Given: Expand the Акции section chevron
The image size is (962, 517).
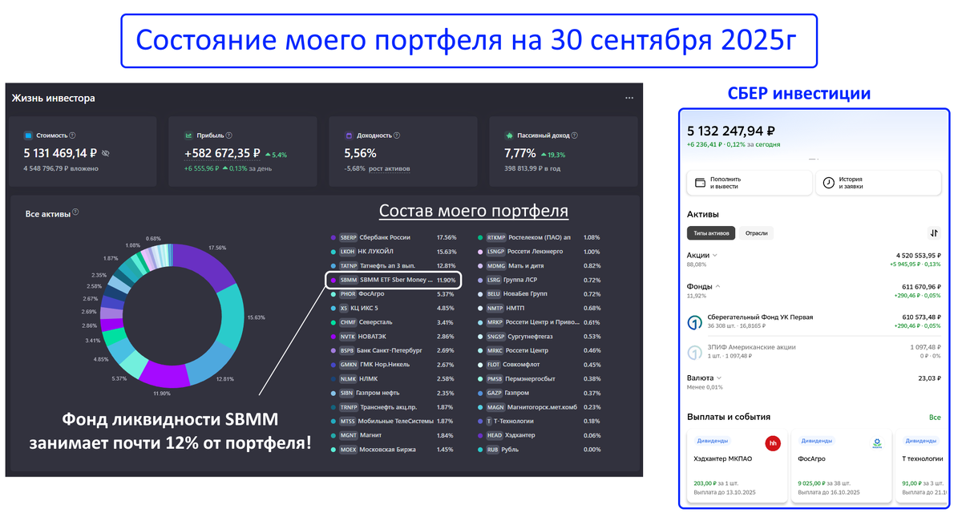Looking at the screenshot, I should (715, 255).
